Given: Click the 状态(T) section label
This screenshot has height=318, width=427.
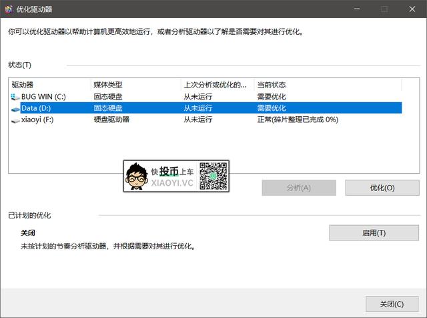Looking at the screenshot, I should (x=19, y=65).
